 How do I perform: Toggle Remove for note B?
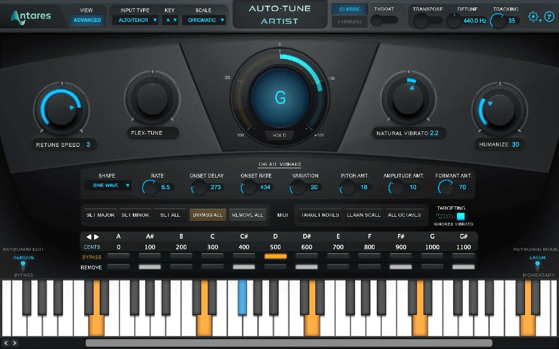tap(181, 267)
